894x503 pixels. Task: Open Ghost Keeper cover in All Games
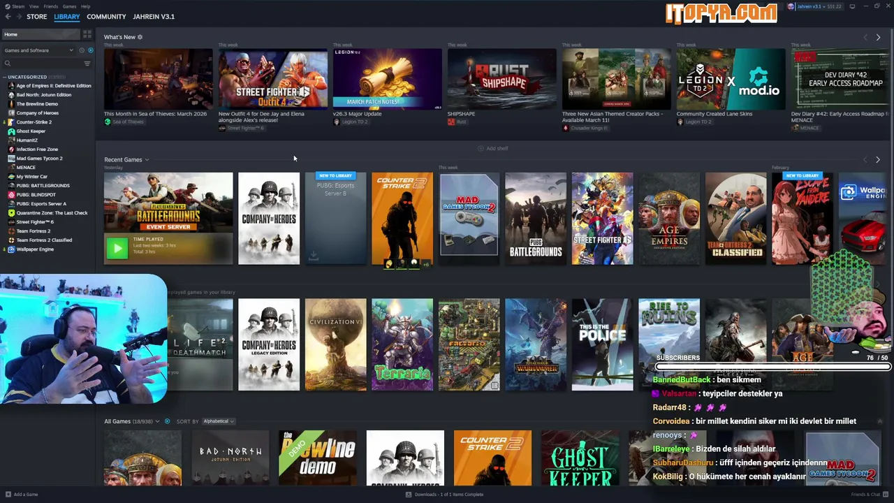(x=580, y=458)
